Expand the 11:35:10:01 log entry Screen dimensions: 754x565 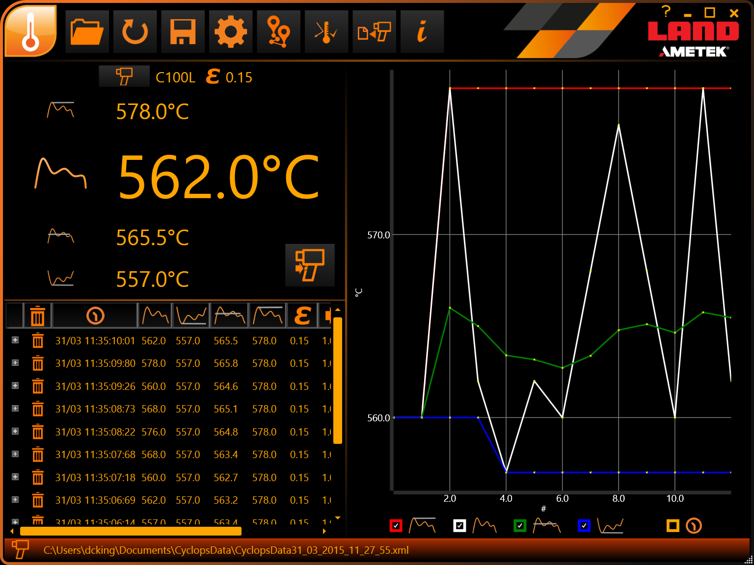tap(14, 340)
